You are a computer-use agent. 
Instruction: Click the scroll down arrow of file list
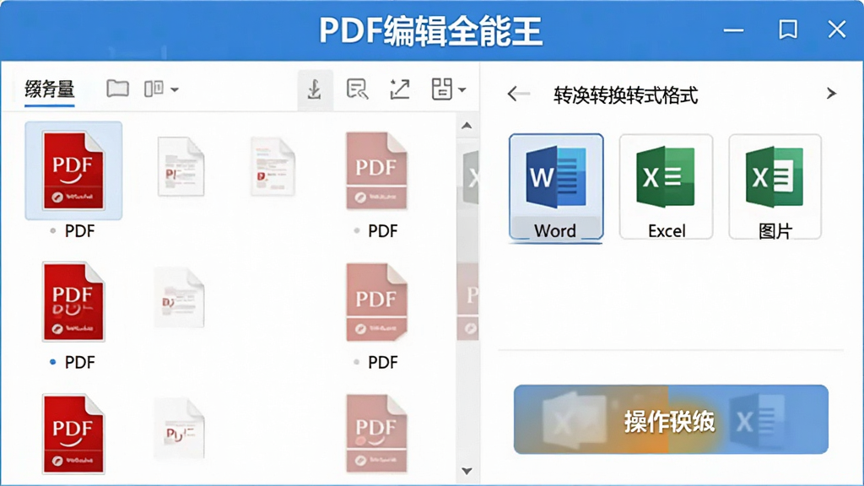(x=467, y=471)
